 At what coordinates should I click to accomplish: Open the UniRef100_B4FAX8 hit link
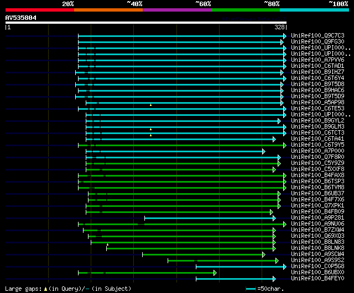[x=317, y=175]
